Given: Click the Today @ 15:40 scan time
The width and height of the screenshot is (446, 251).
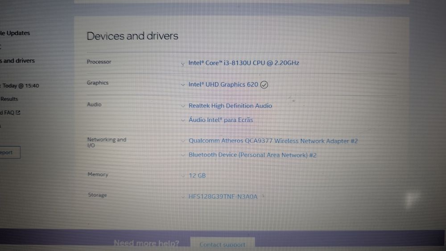Looking at the screenshot, I should click(21, 86).
